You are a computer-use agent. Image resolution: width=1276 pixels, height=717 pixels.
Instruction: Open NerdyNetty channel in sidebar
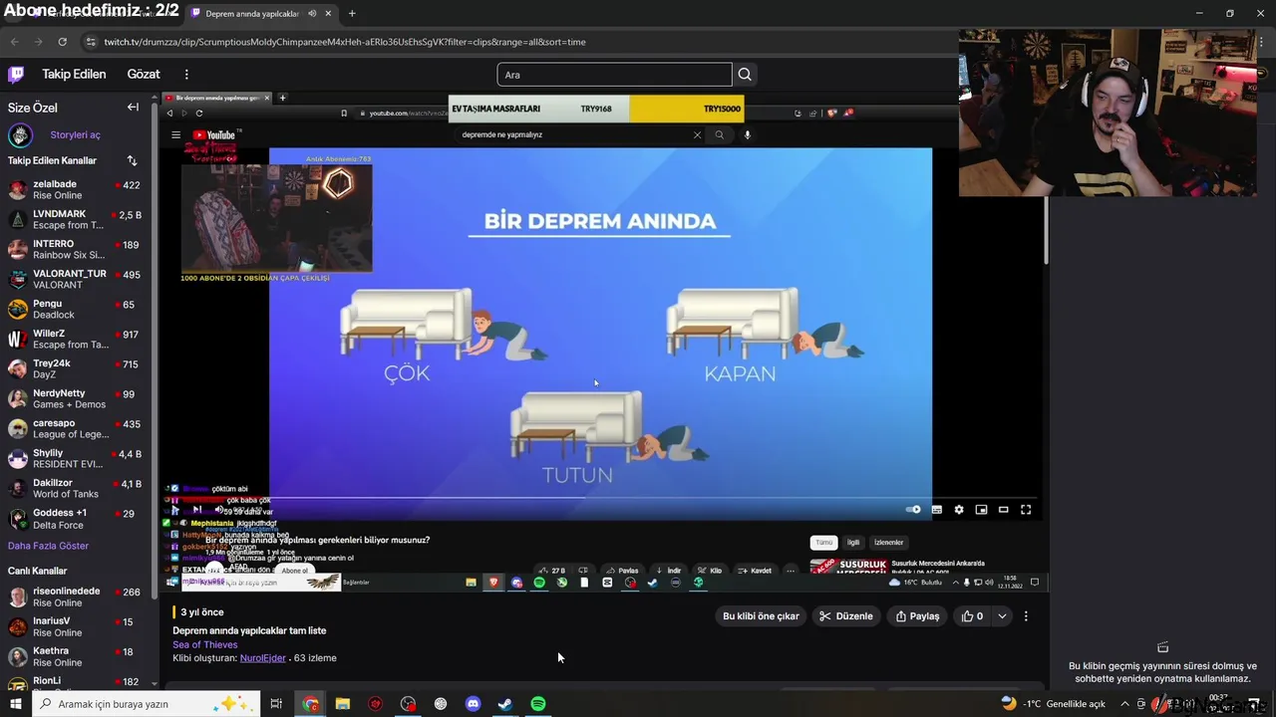click(76, 398)
